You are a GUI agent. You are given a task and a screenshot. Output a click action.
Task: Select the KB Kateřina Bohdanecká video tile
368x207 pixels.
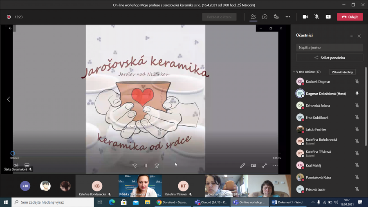click(96, 186)
